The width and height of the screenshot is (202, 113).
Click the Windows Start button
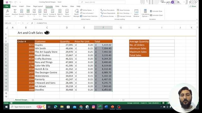[x=6, y=107]
